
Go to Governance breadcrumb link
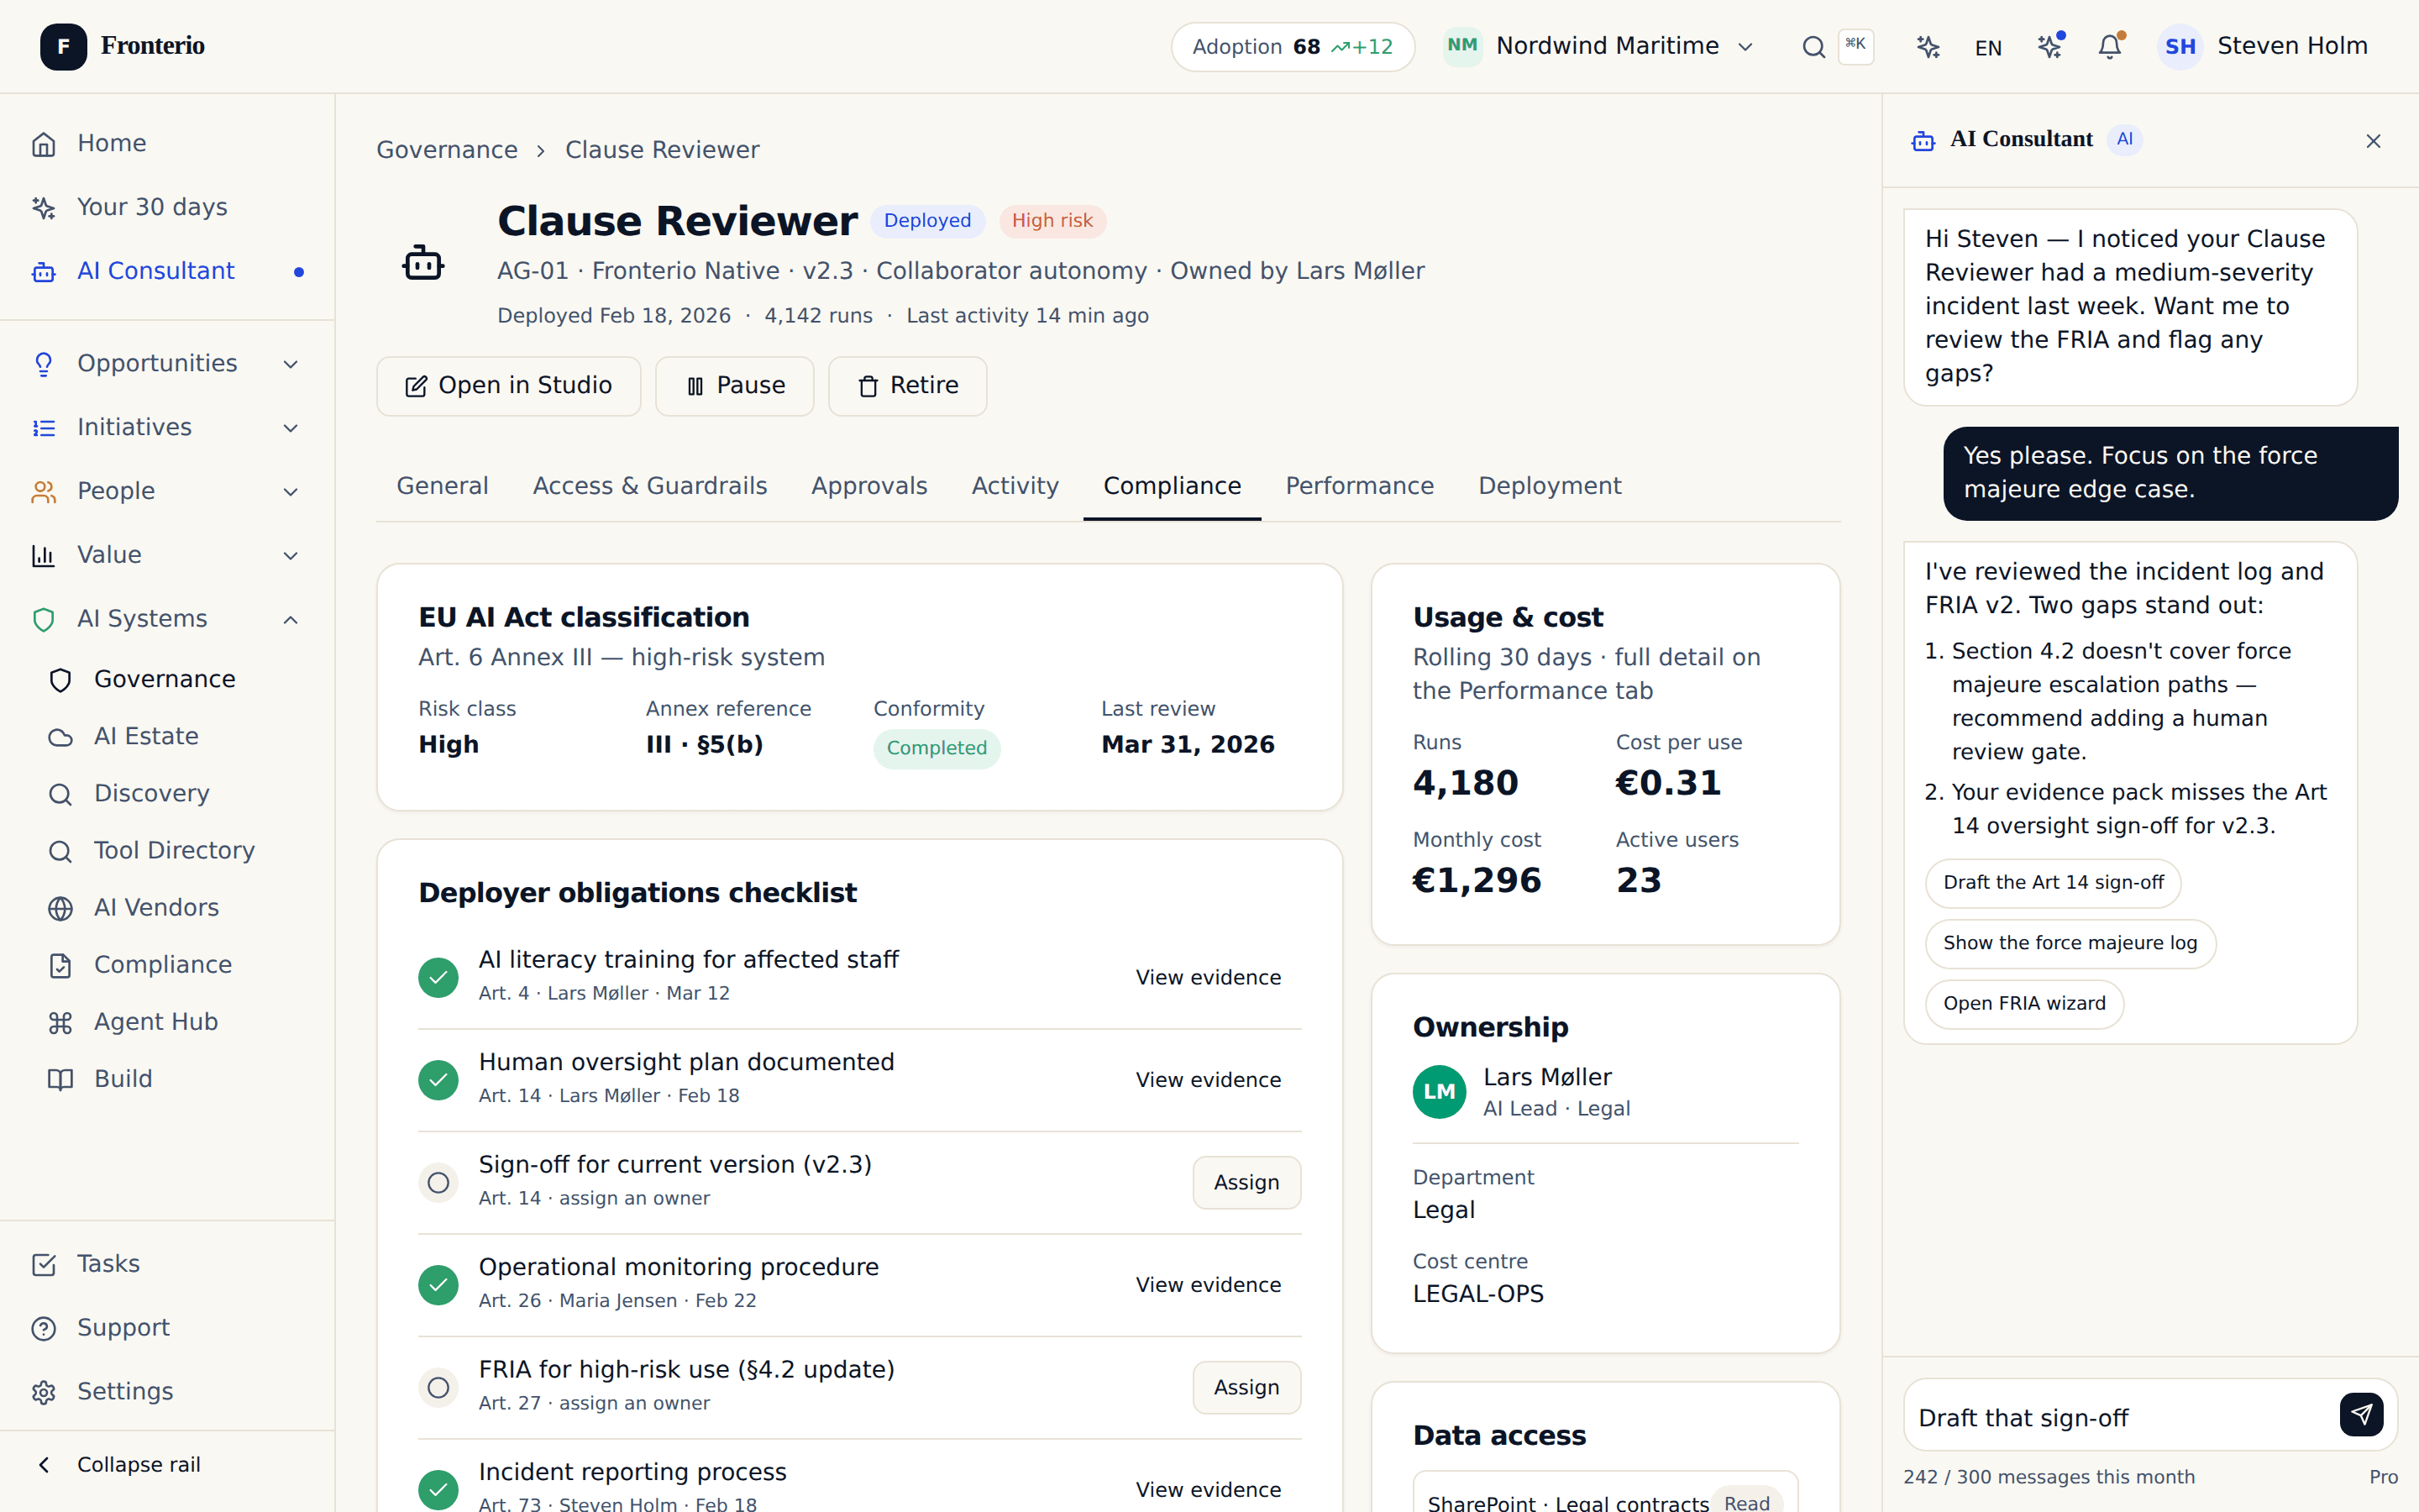447,150
